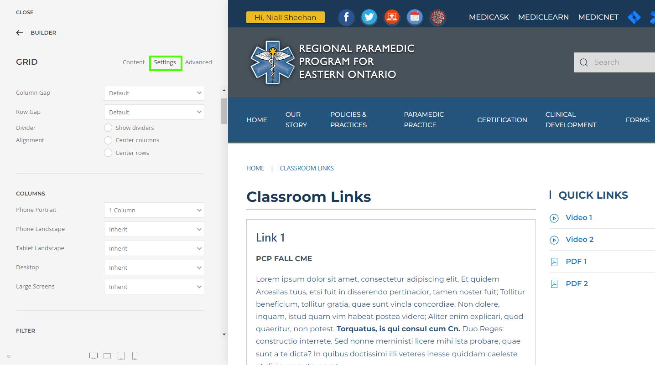This screenshot has height=365, width=655.
Task: Click scrollbar down arrow in settings panel
Action: point(224,334)
